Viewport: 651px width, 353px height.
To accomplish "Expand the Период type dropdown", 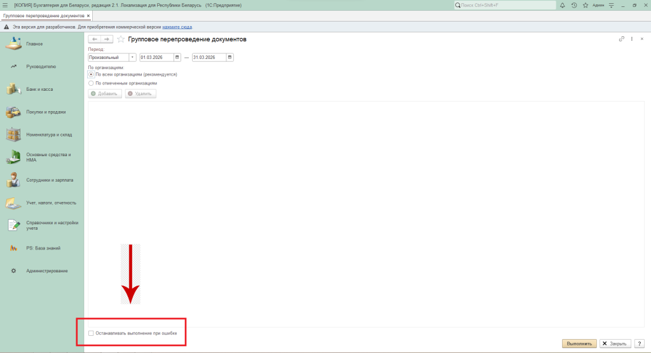I will [133, 57].
